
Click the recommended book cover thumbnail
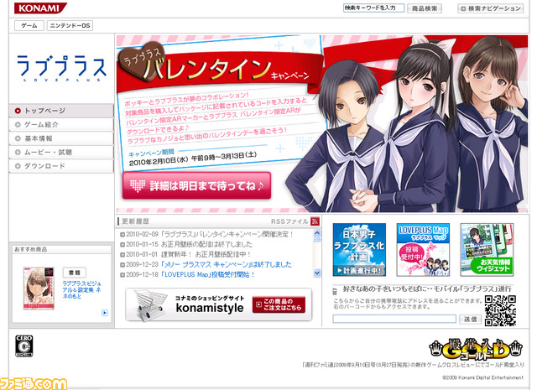(39, 288)
